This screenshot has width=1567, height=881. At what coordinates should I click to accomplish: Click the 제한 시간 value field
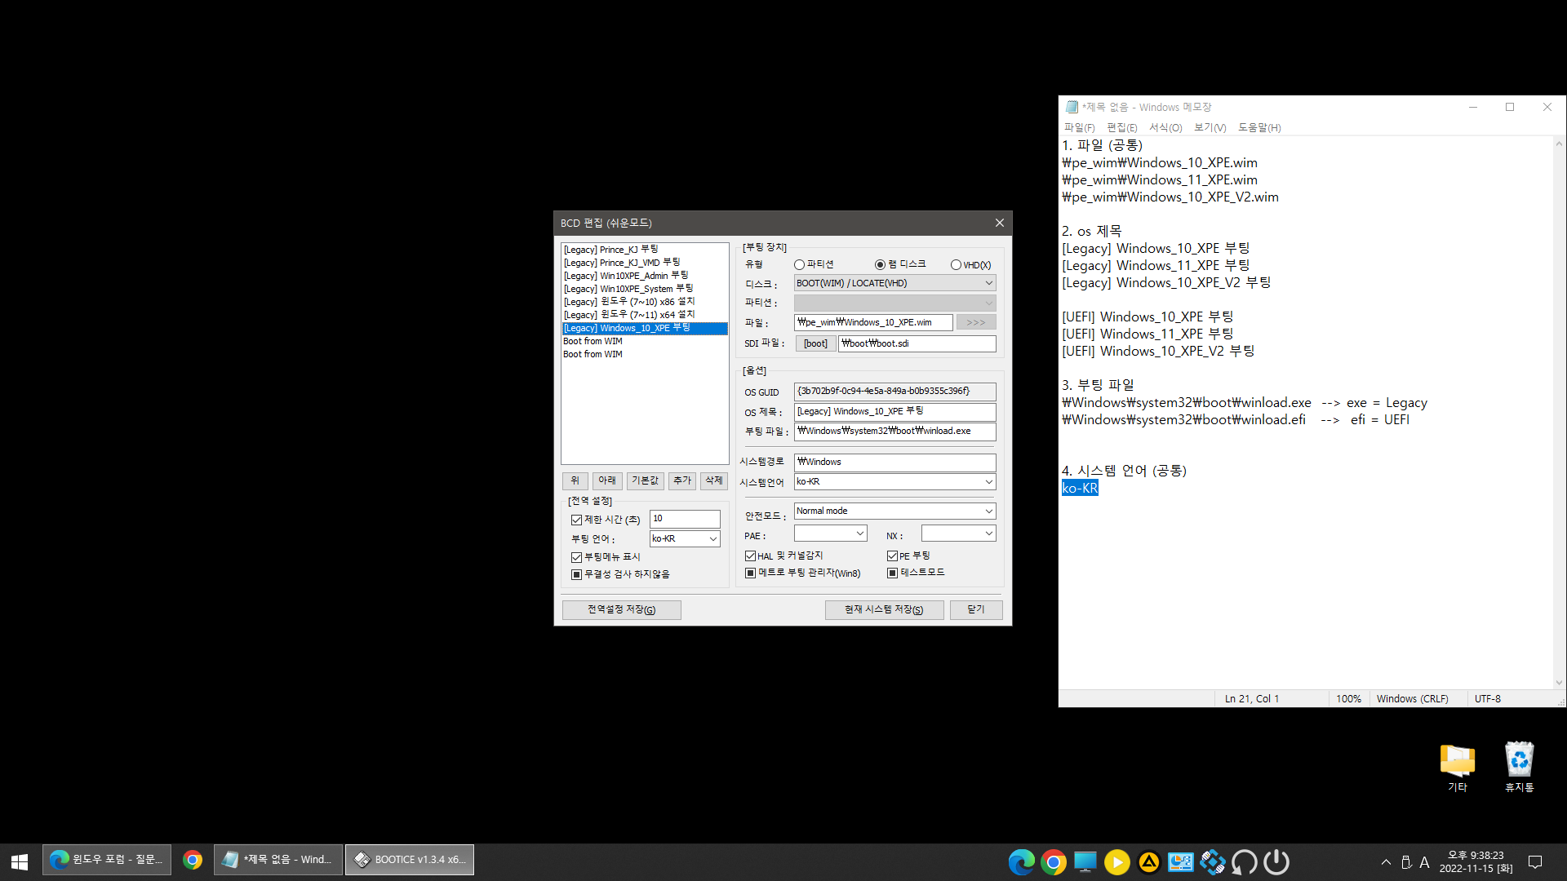(685, 519)
